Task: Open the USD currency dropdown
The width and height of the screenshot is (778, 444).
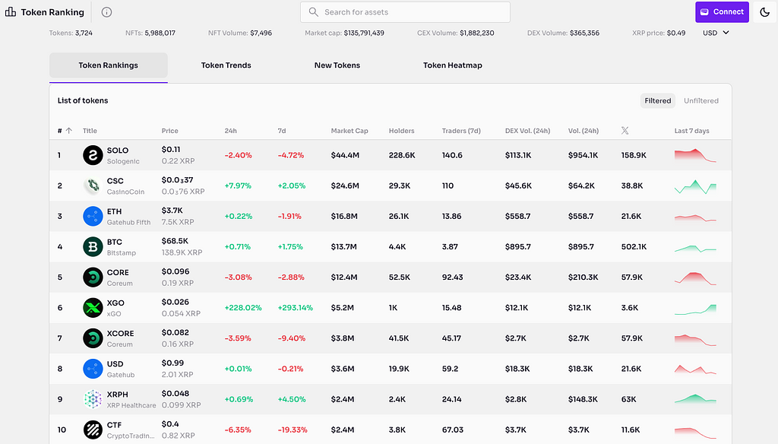Action: click(716, 33)
